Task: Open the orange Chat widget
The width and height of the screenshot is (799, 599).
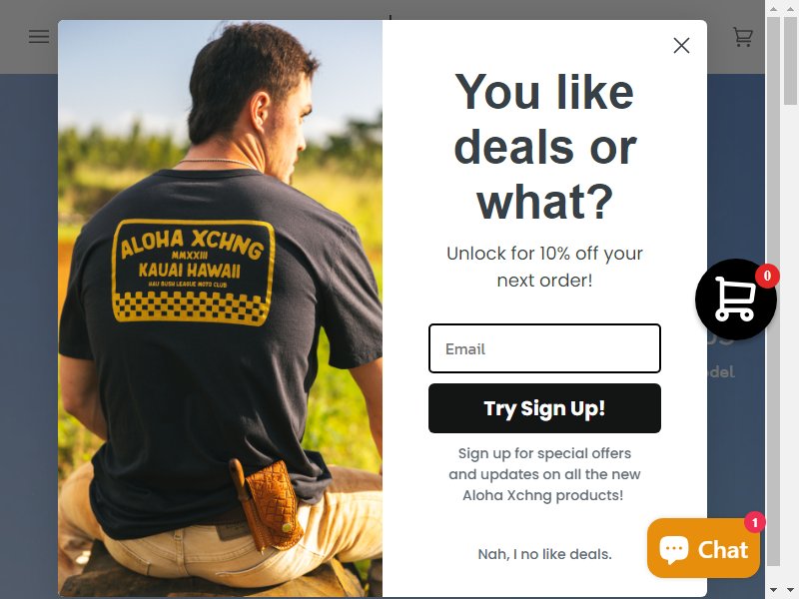Action: pyautogui.click(x=703, y=548)
